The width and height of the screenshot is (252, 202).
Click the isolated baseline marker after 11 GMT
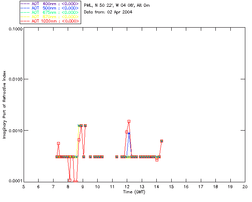pyautogui.click(x=117, y=157)
